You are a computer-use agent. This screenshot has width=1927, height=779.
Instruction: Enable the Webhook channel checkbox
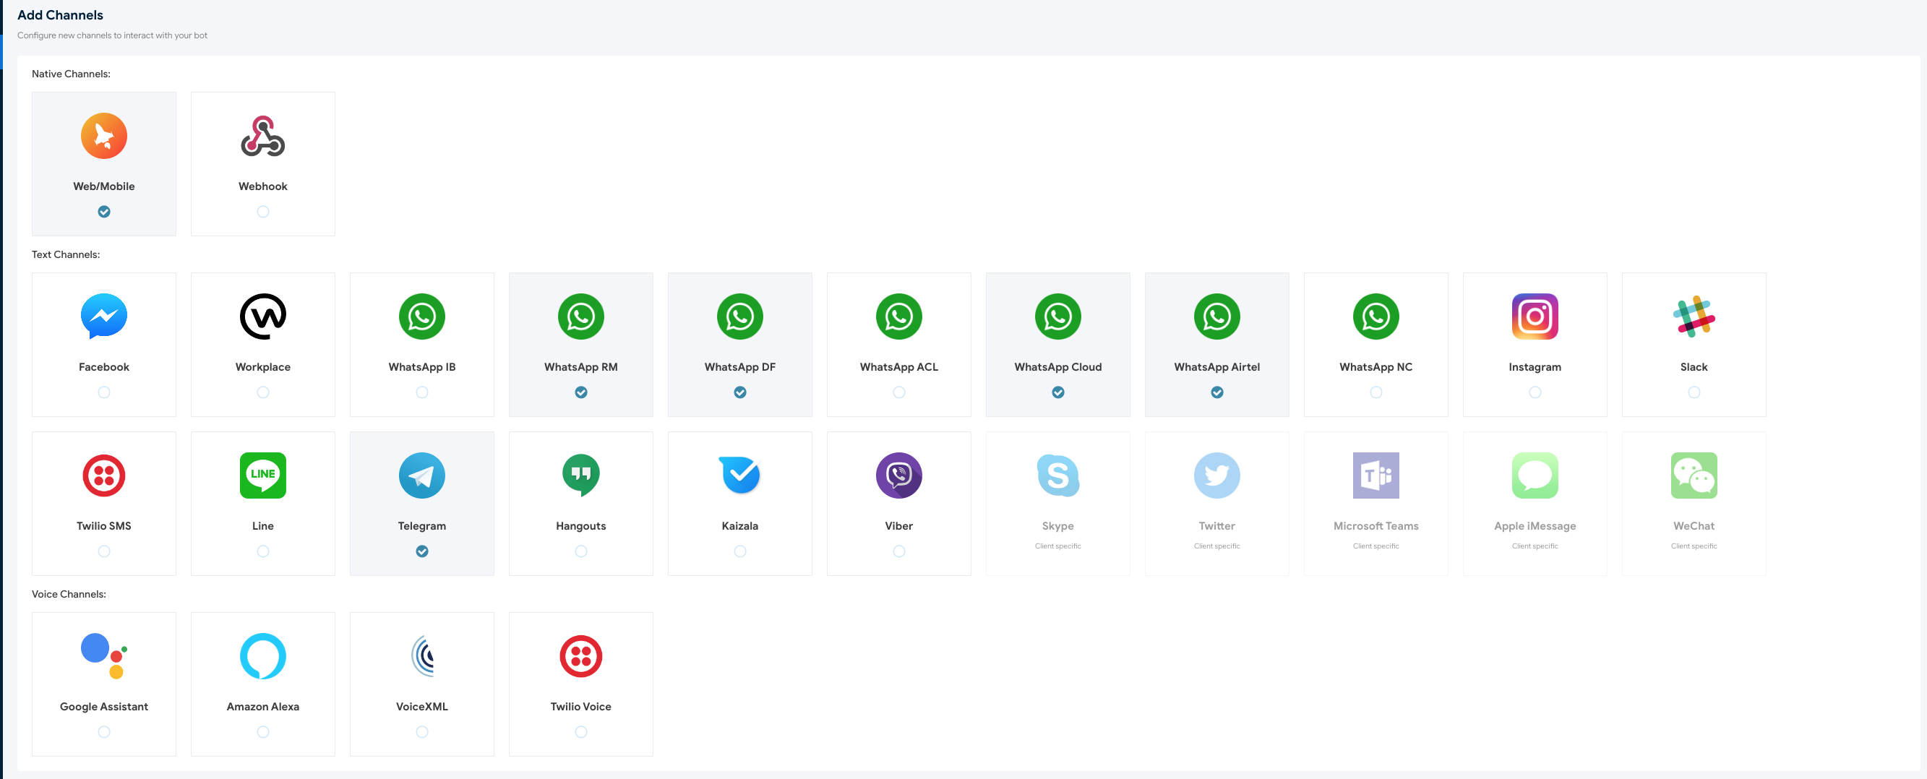(x=262, y=212)
